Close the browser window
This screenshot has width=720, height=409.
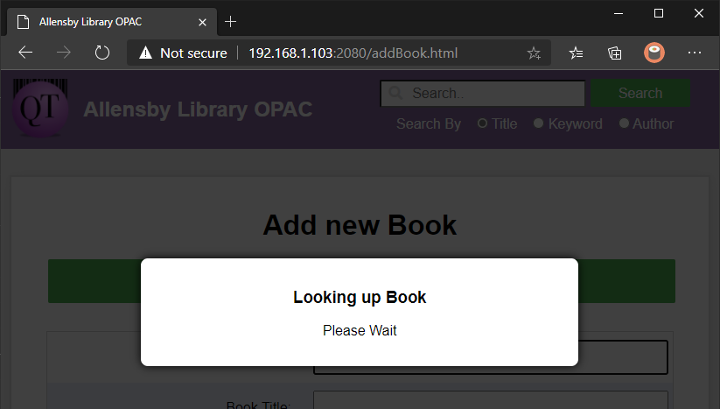(698, 13)
